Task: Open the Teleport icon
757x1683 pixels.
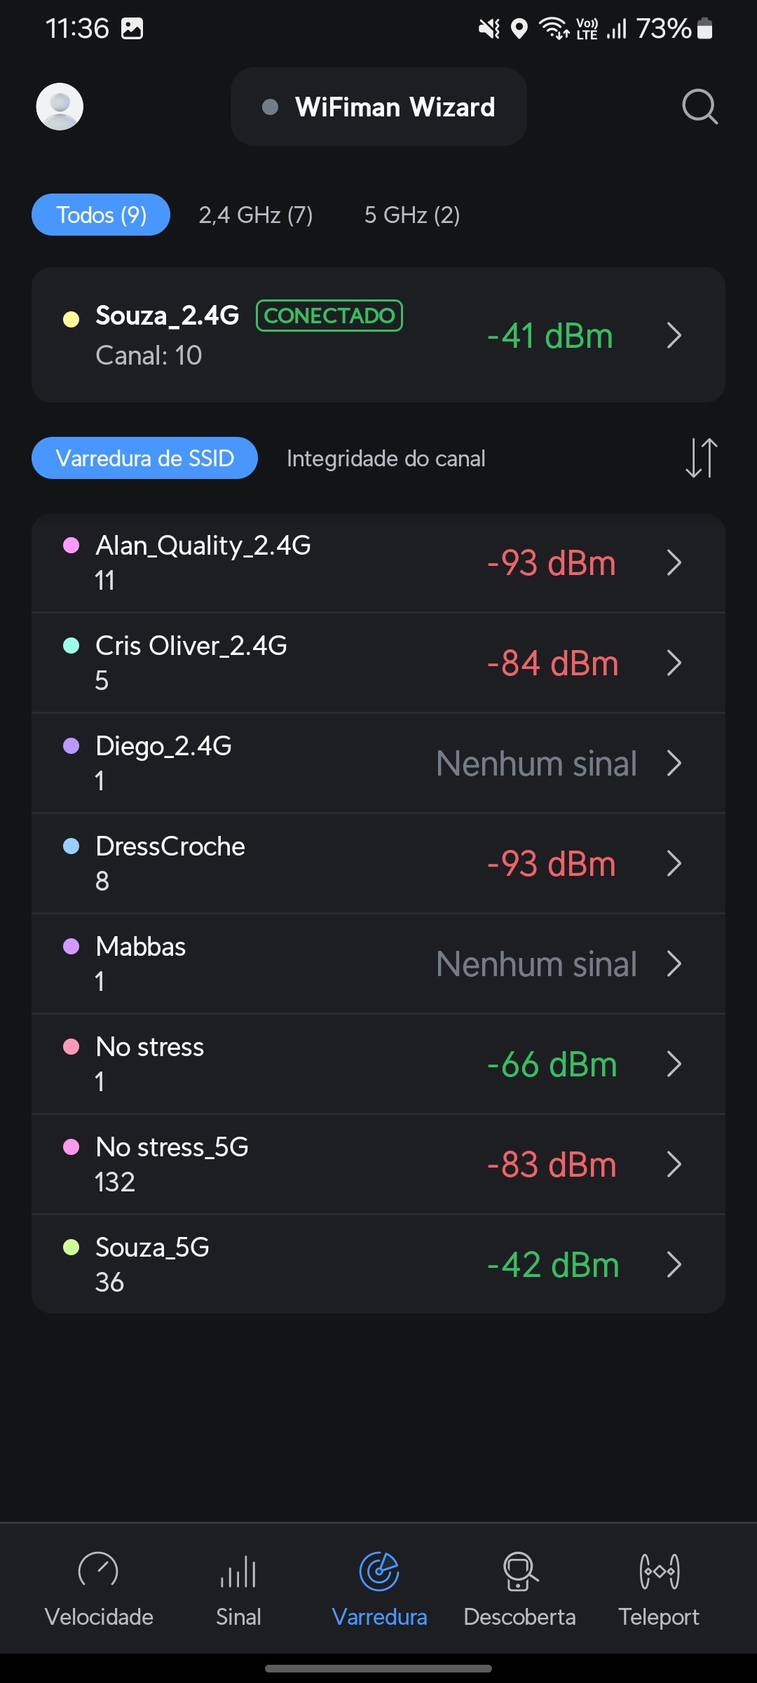Action: click(659, 1571)
